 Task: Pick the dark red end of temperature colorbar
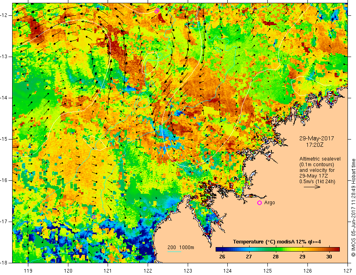pos(337,250)
